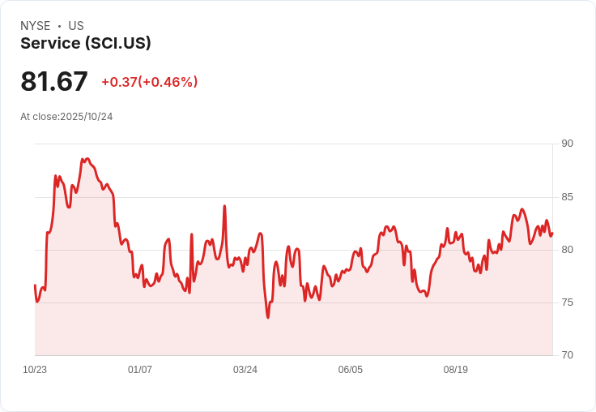Select the 75 y-axis price label
This screenshot has height=412, width=596.
[567, 303]
